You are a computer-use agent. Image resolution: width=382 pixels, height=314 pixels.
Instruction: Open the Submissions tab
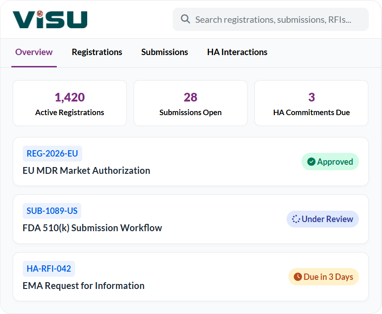[x=164, y=52]
